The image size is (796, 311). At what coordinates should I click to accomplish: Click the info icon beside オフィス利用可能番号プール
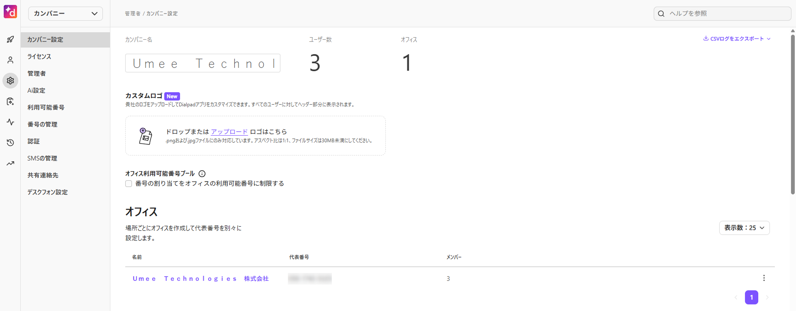coord(202,174)
